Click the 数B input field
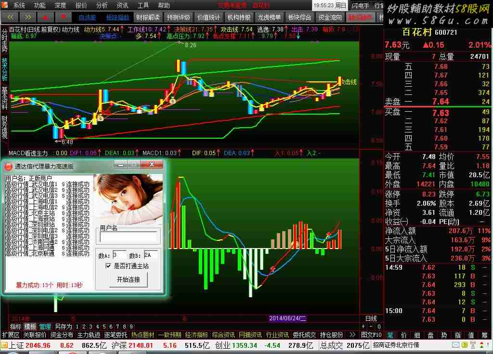The height and width of the screenshot is (354, 493). [x=151, y=255]
